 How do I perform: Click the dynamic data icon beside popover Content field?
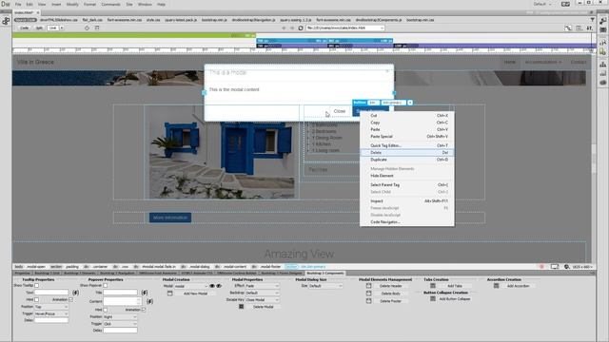tap(150, 301)
